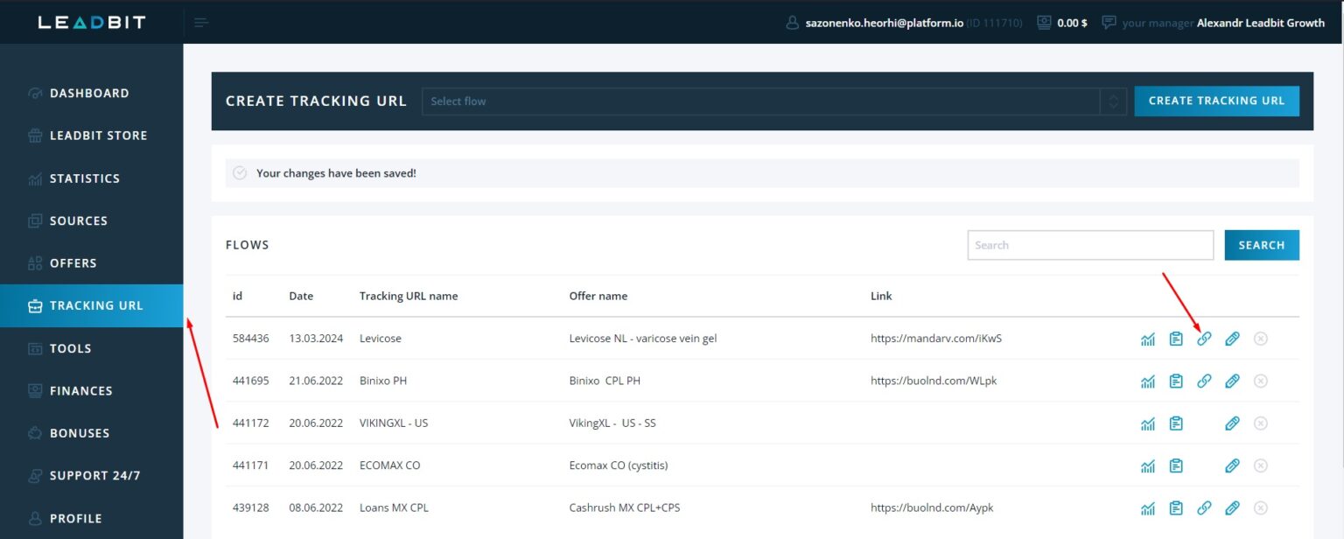The width and height of the screenshot is (1344, 539).
Task: Click the Select flow stepper arrows
Action: 1113,101
